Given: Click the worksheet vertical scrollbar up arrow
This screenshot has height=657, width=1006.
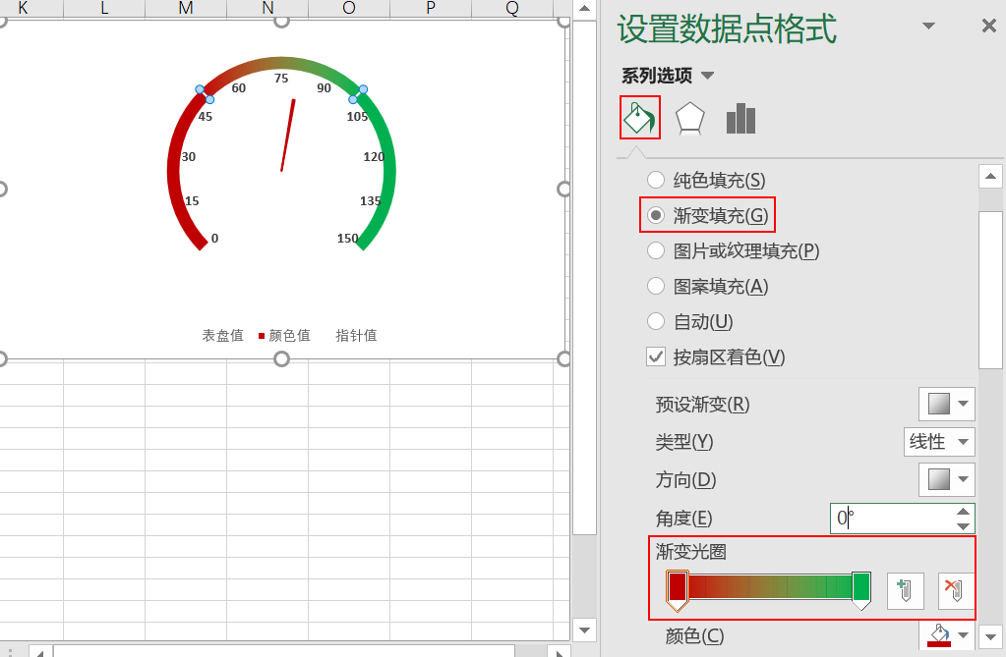Looking at the screenshot, I should tap(584, 9).
